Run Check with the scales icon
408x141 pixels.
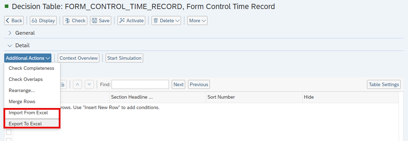[75, 20]
